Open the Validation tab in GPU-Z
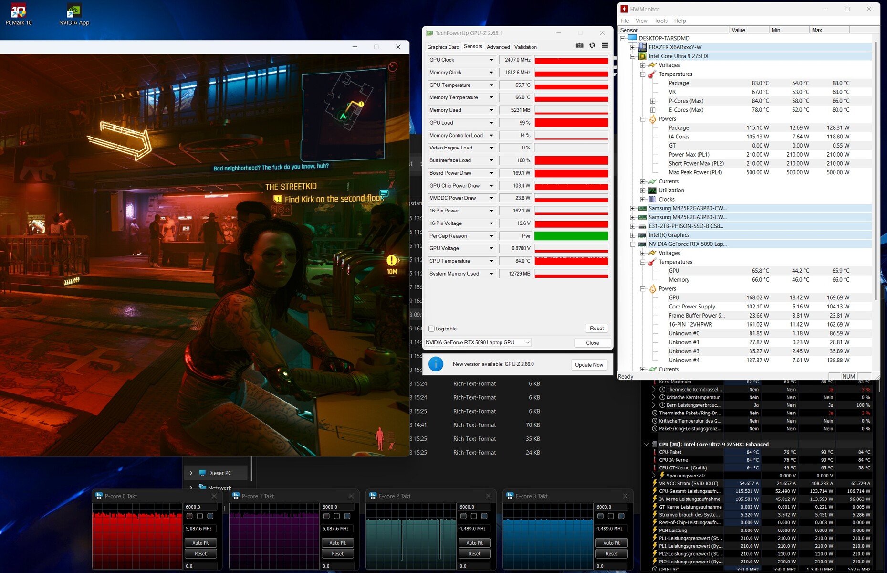Screen dimensions: 887x573 pos(525,47)
